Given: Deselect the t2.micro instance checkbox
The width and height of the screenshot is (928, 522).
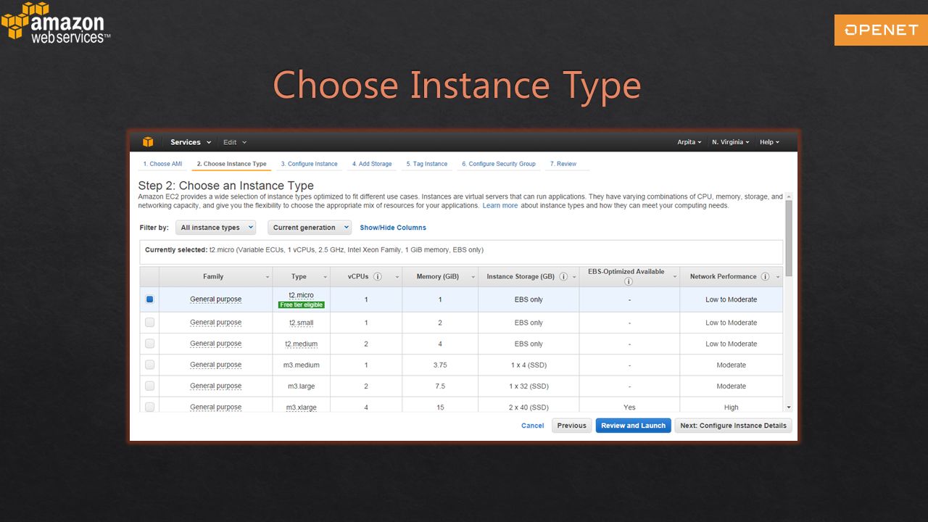Looking at the screenshot, I should point(149,299).
